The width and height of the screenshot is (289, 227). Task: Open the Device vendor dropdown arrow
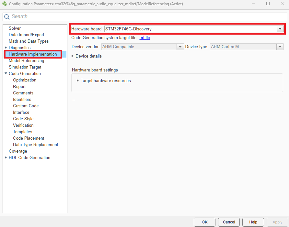[x=180, y=46]
